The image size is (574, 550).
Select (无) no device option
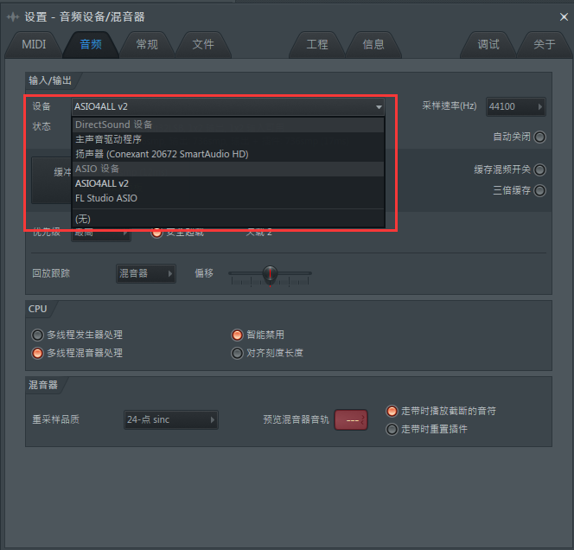click(229, 219)
